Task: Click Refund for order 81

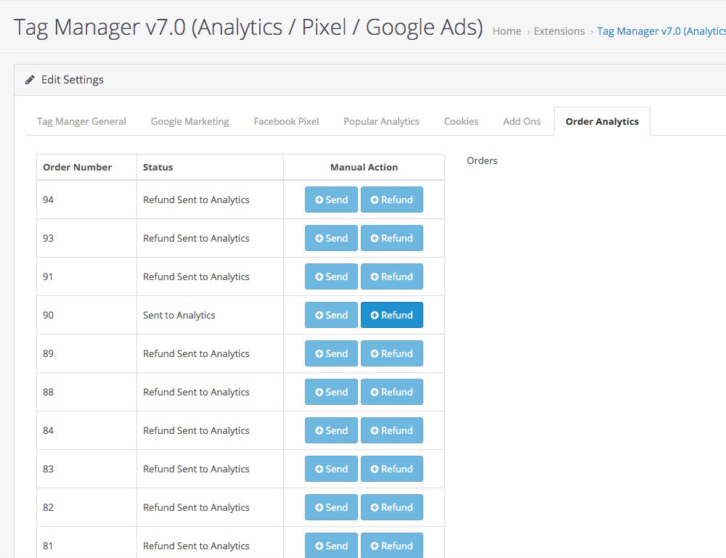Action: [x=392, y=545]
